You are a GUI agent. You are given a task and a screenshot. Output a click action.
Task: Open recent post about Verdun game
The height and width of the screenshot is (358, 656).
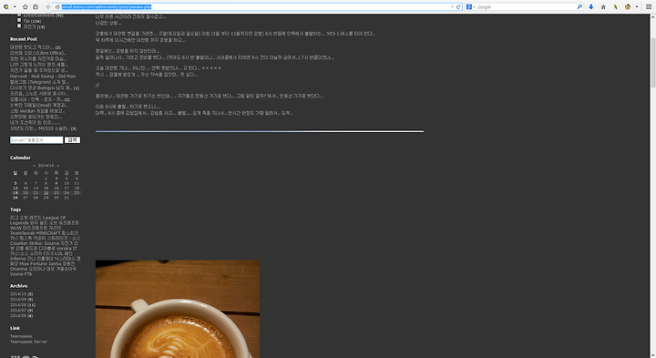(37, 111)
